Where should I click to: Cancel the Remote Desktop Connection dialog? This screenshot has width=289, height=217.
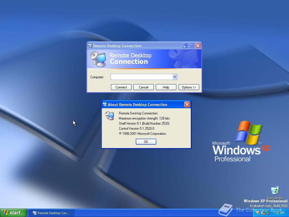143,87
